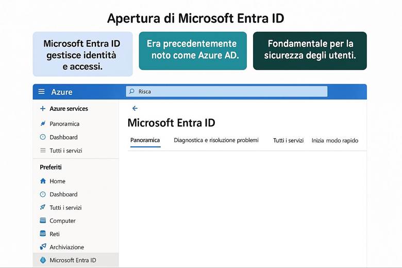402x268 pixels.
Task: Open the Tutti i servizi tab
Action: pyautogui.click(x=288, y=141)
